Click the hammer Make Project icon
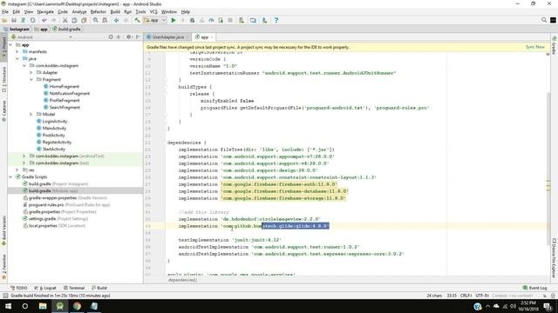This screenshot has height=313, width=558. coord(137,20)
